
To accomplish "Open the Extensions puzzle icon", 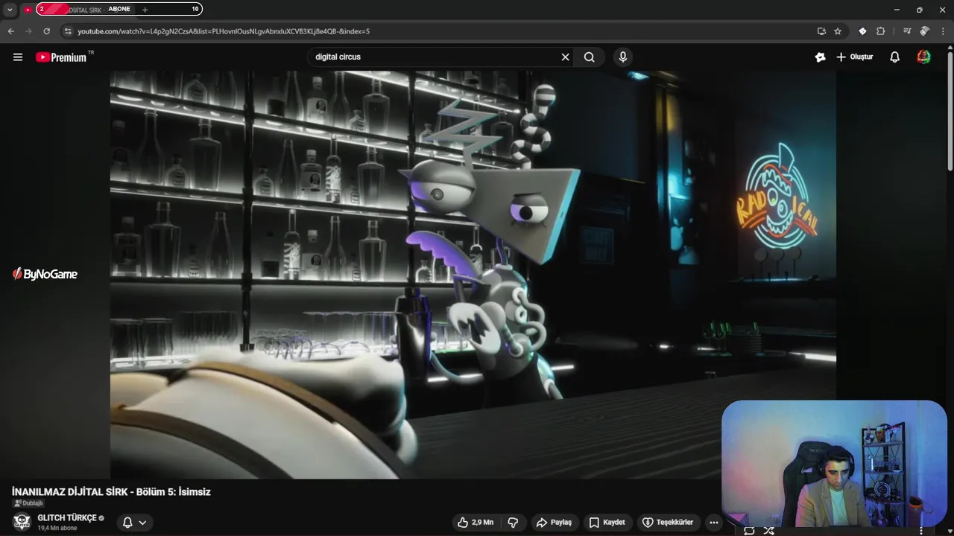I will pos(880,31).
